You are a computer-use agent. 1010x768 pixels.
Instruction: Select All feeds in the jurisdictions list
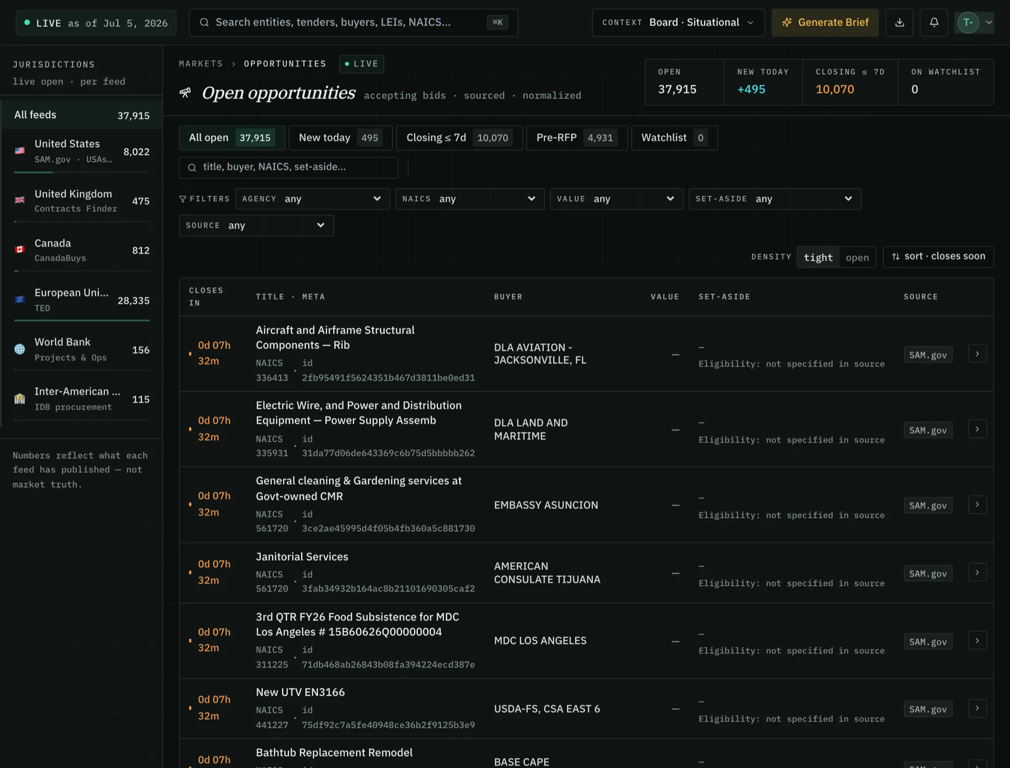pos(82,115)
